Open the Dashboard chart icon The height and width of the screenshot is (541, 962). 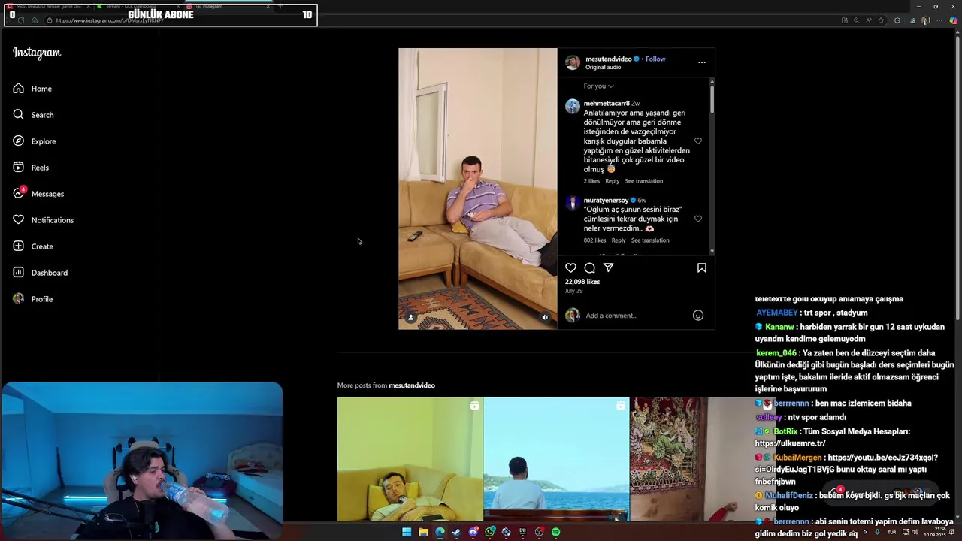(x=18, y=273)
